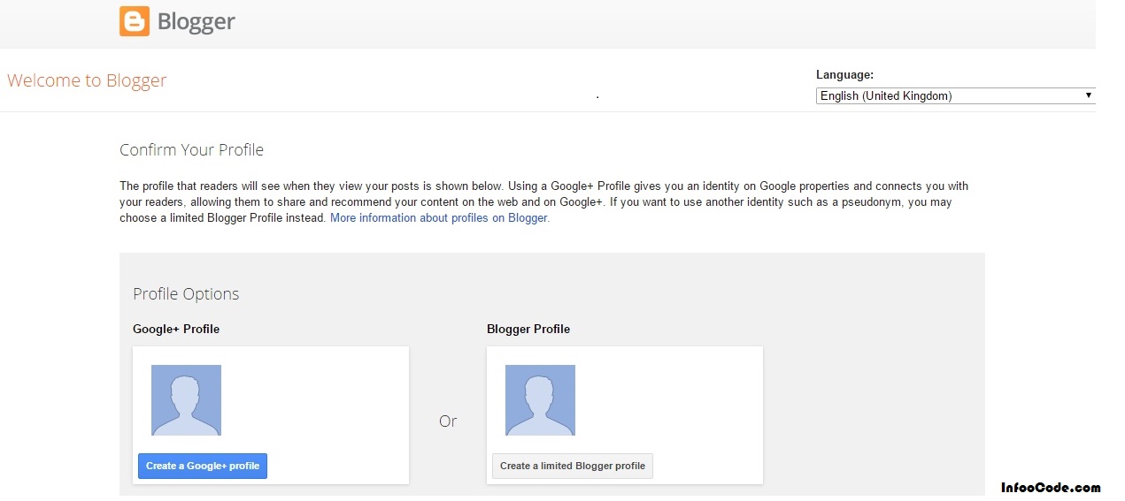This screenshot has height=501, width=1125.
Task: Click the Language dropdown arrow
Action: pyautogui.click(x=1088, y=95)
